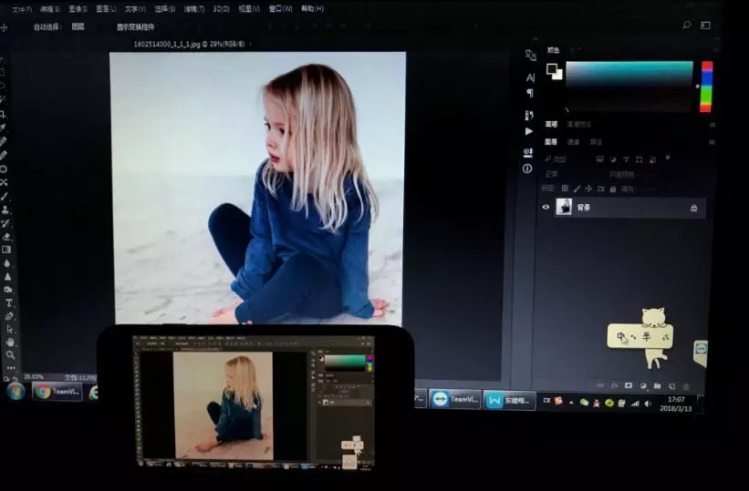Toggle the layer filter on/off switch

pyautogui.click(x=667, y=158)
